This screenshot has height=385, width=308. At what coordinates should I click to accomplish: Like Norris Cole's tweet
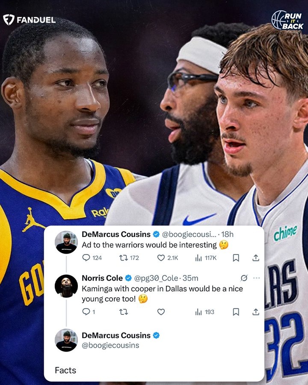[x=161, y=312]
